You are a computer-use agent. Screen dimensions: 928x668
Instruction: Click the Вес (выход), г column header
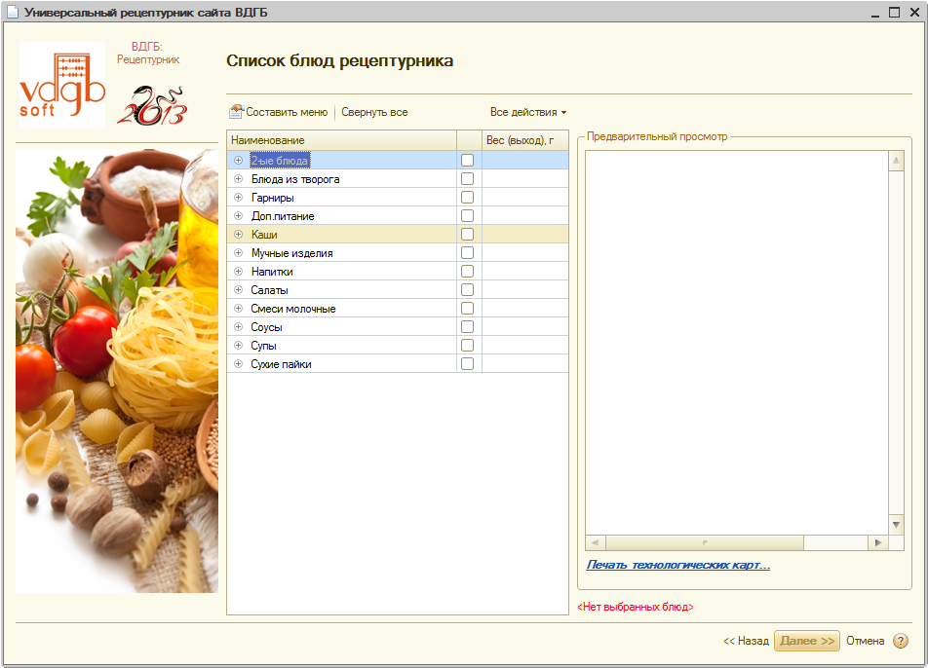click(x=525, y=140)
